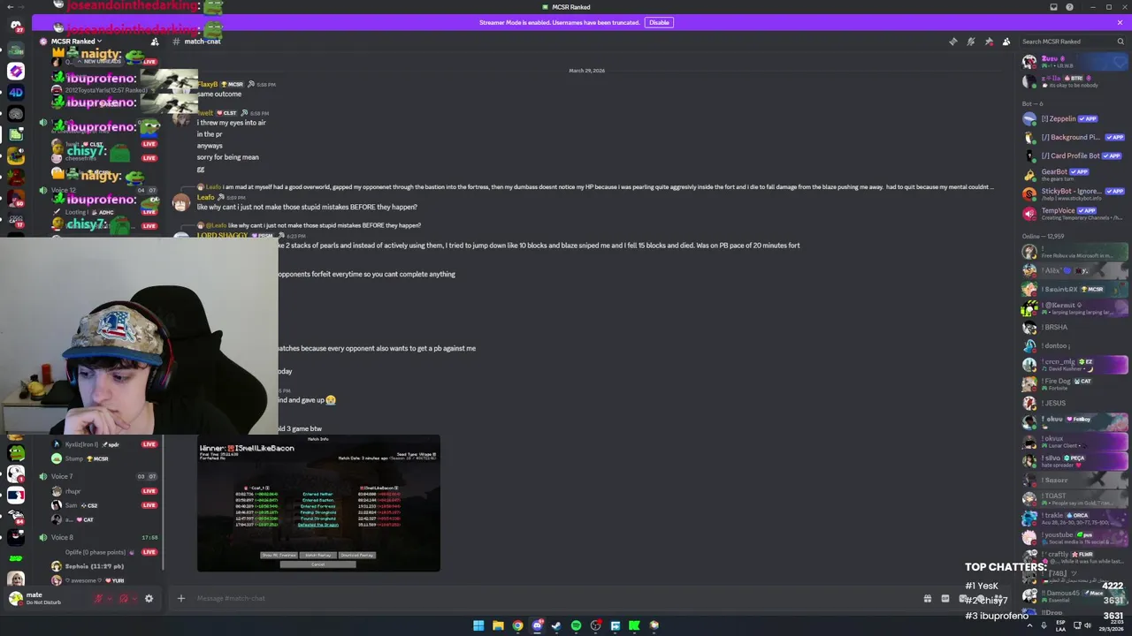Image resolution: width=1132 pixels, height=636 pixels.
Task: Open Discord direct messages home icon
Action: click(16, 25)
